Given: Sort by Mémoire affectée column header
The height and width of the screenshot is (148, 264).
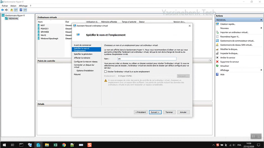Looking at the screenshot, I should (109, 22).
